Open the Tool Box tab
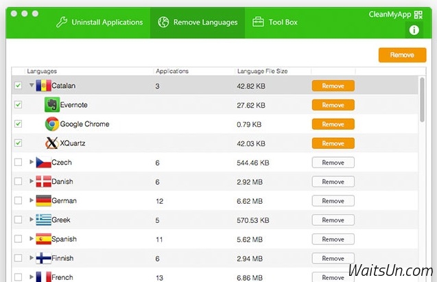This screenshot has height=282, width=437. [x=275, y=22]
